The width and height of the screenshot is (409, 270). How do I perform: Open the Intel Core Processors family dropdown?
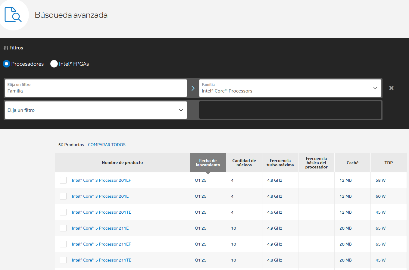pyautogui.click(x=290, y=88)
